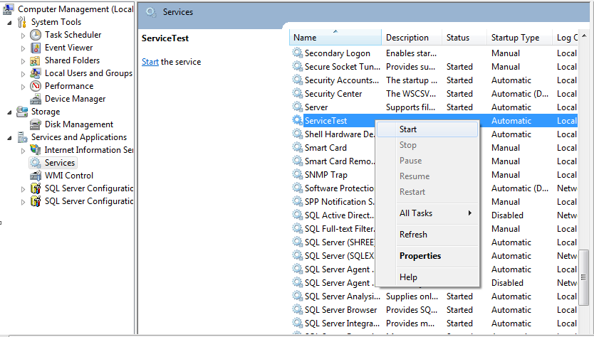Screen dimensions: 594x337
Task: Click the Shared Folders icon
Action: click(x=35, y=60)
